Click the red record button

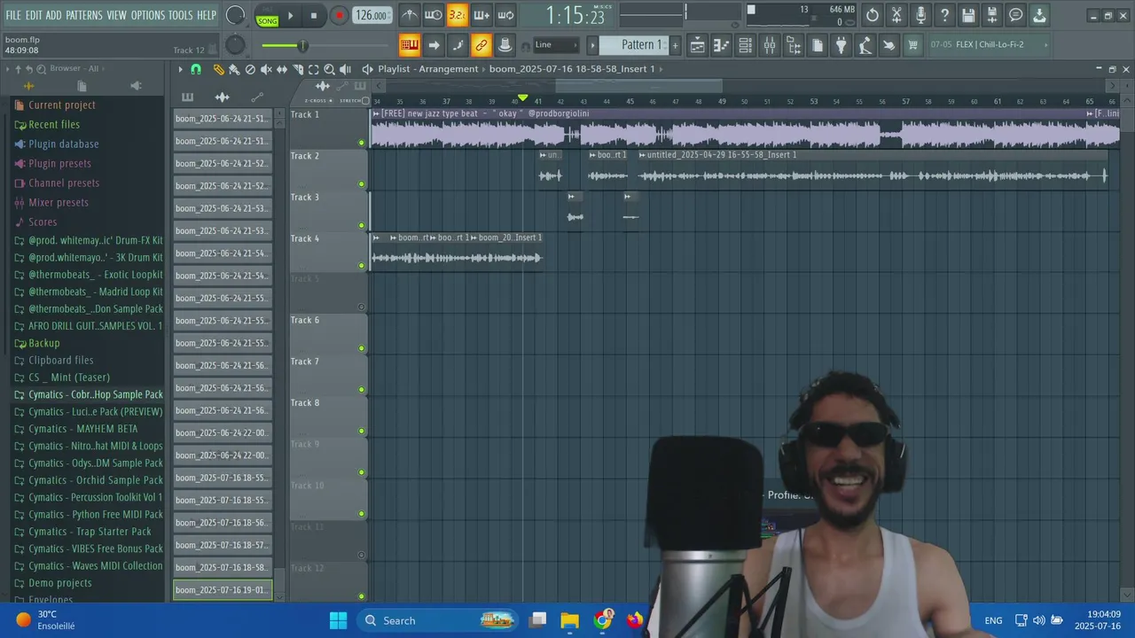coord(339,15)
